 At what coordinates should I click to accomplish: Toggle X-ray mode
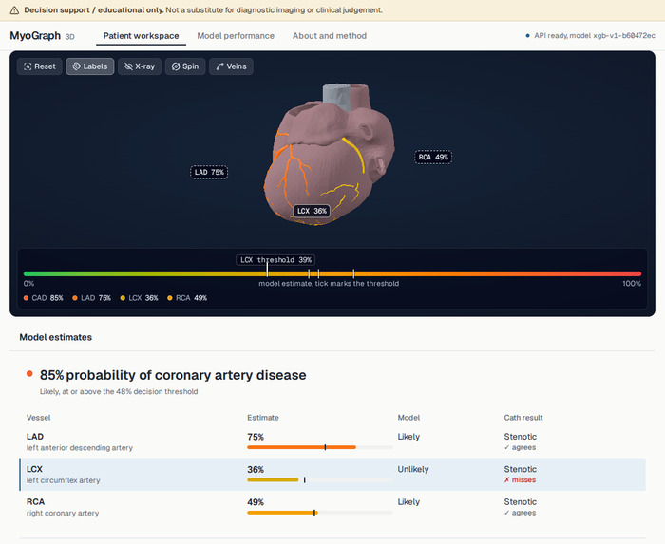coord(140,66)
